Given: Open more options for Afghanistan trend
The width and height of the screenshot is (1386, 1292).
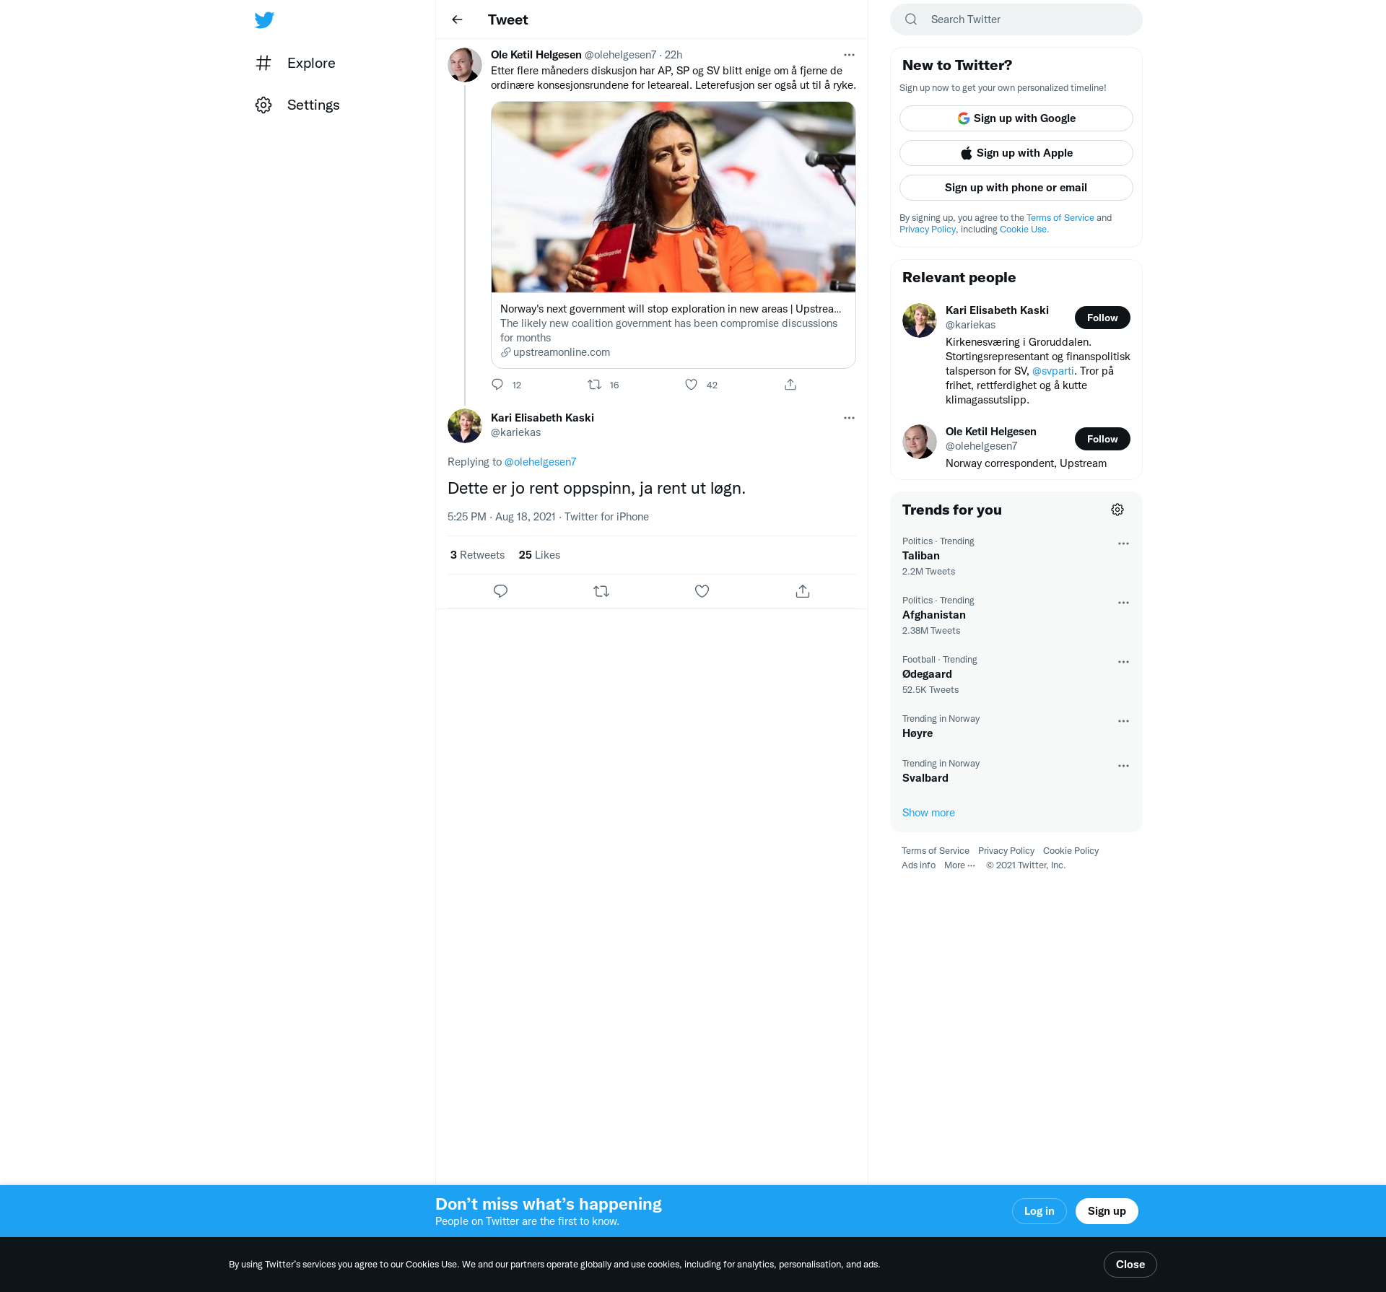Looking at the screenshot, I should (x=1123, y=603).
